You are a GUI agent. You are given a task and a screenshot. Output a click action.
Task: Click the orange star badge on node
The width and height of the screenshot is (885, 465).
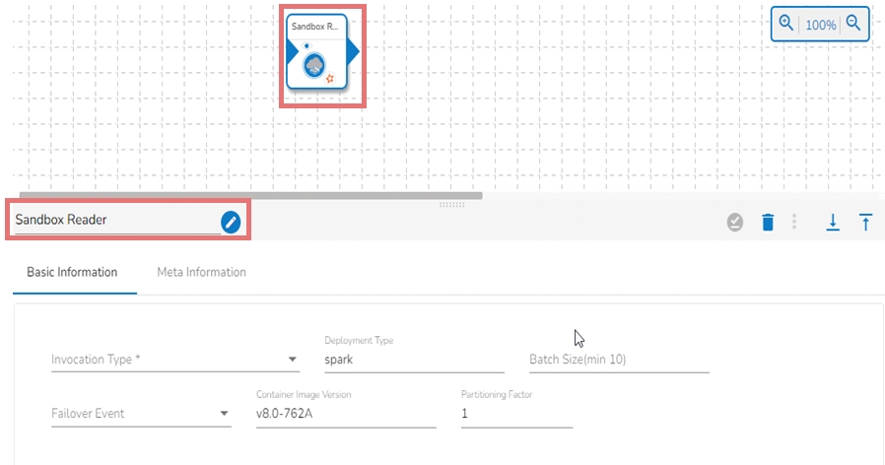pos(330,77)
